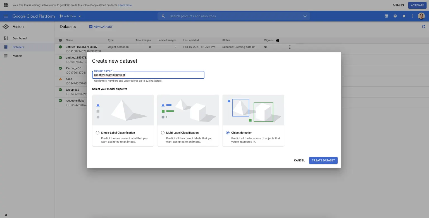Viewport: 429px width, 218px height.
Task: Click the Labeled images column header
Action: (x=167, y=40)
